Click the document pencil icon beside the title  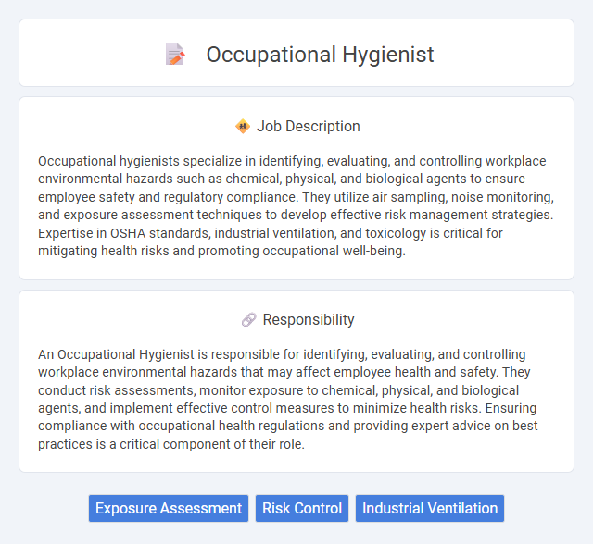[x=175, y=55]
